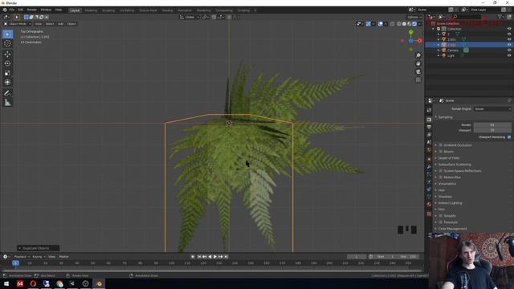This screenshot has width=514, height=289.
Task: Select the Rotate tool
Action: coord(7,63)
